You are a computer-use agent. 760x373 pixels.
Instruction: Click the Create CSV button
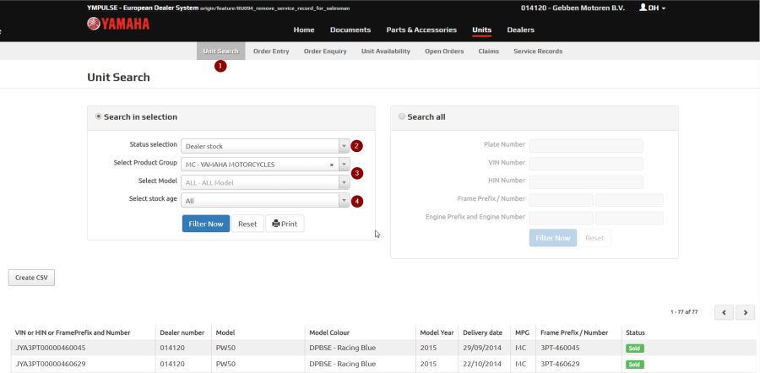31,278
